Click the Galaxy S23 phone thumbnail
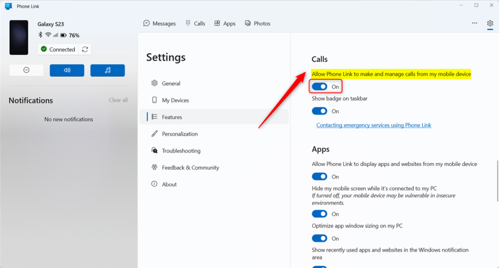 [x=19, y=37]
